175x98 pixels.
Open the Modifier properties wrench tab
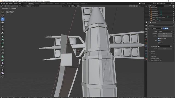146,46
